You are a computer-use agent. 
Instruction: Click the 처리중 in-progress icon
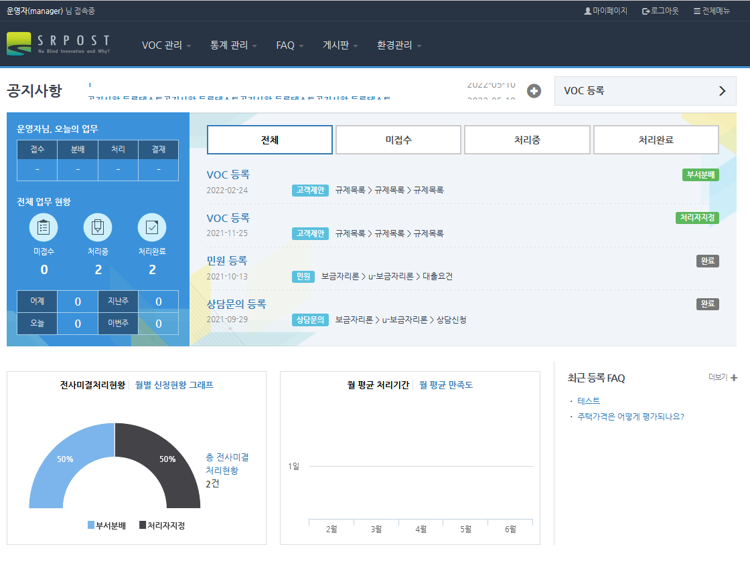point(98,228)
